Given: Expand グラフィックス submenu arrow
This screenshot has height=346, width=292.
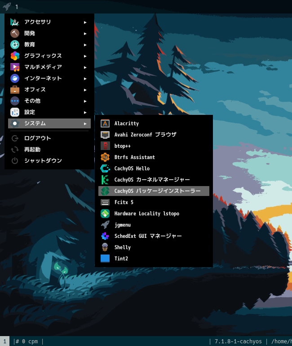Looking at the screenshot, I should (x=85, y=56).
